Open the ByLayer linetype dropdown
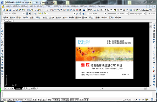This screenshot has width=157, height=102. [127, 14]
